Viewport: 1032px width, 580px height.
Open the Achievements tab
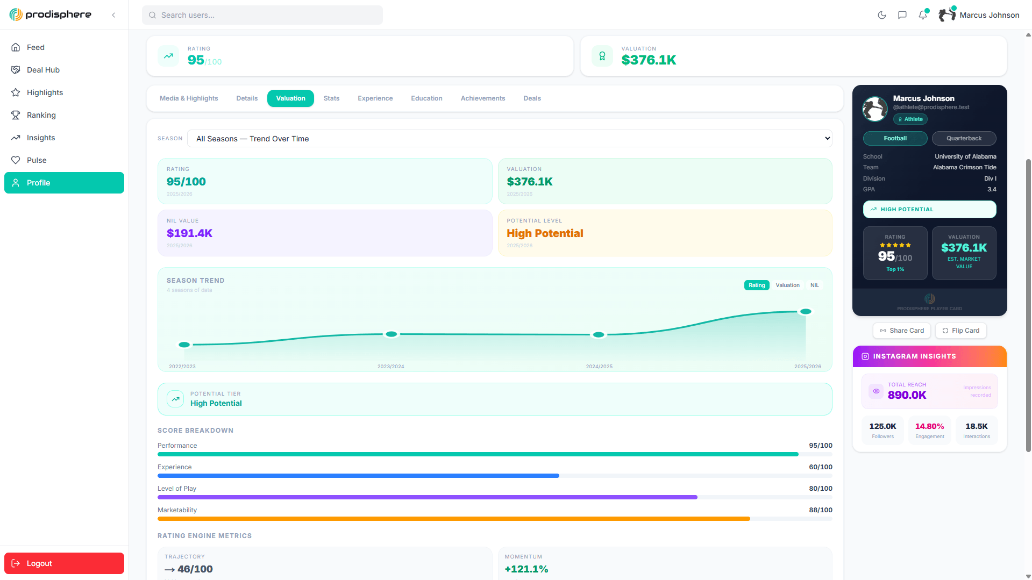(482, 98)
